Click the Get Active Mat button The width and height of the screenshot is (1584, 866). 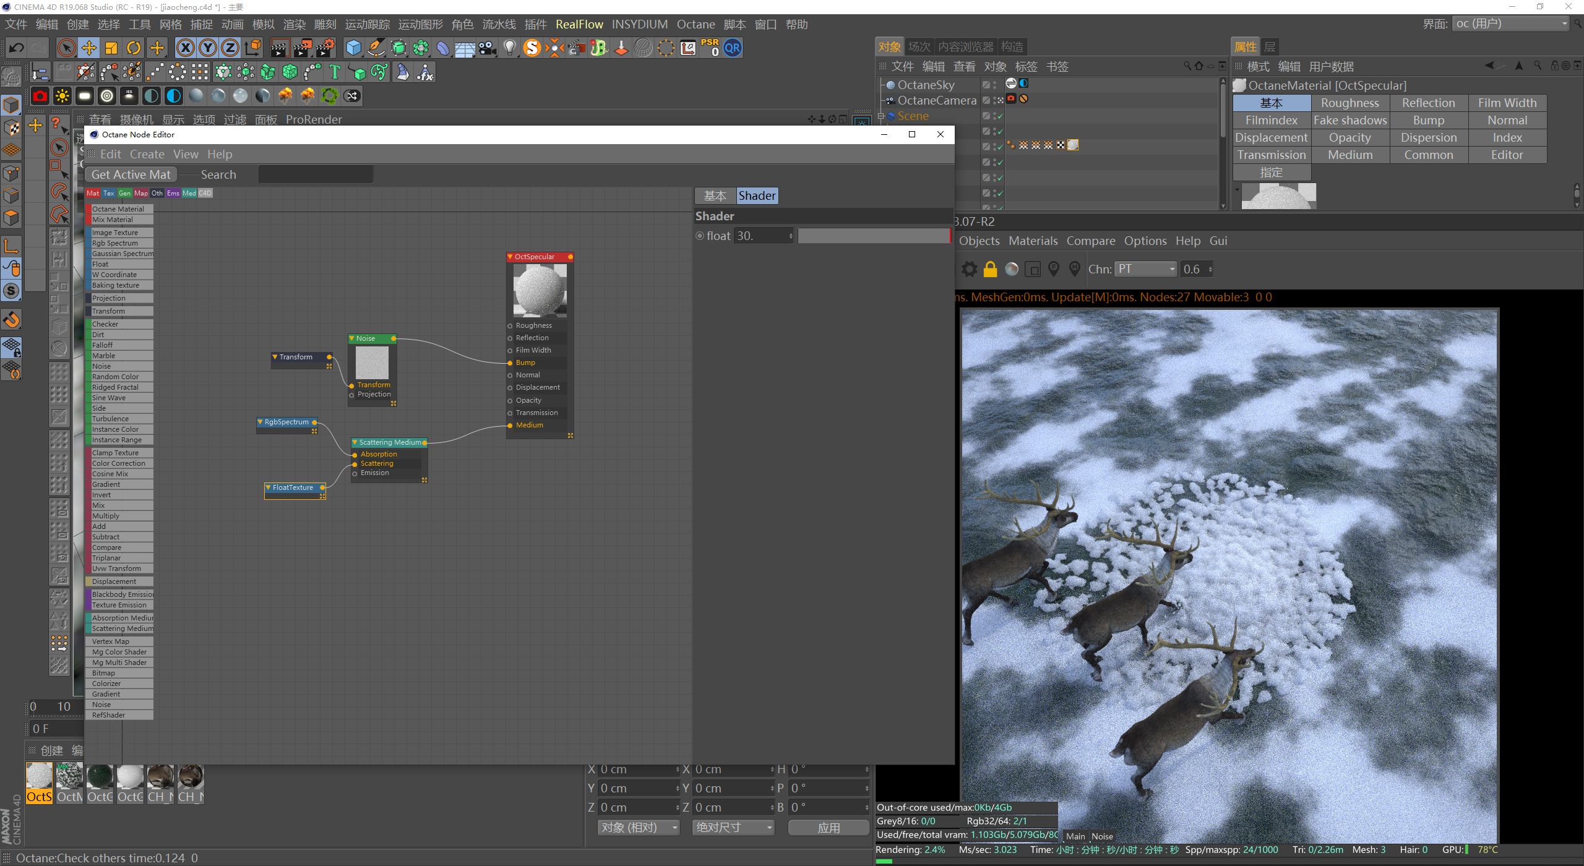tap(131, 174)
